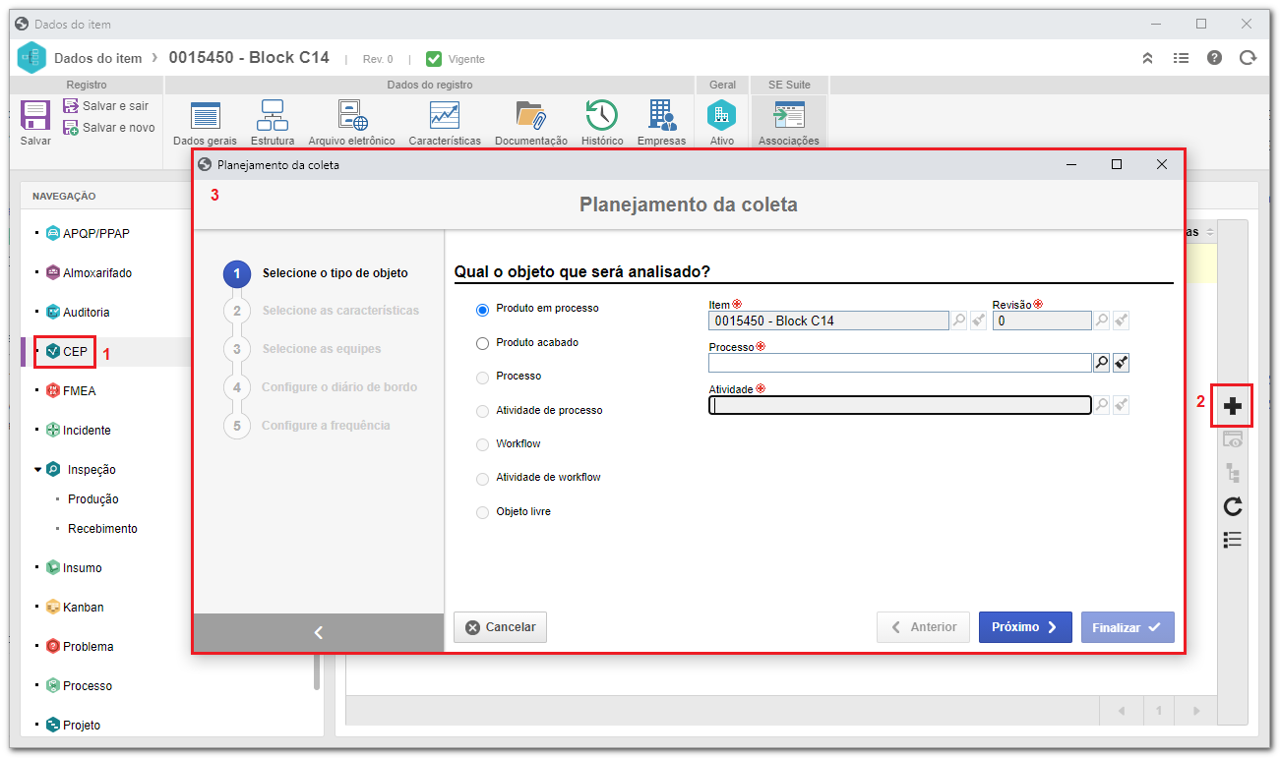Select the Objeto livre radio option
Image resolution: width=1280 pixels, height=758 pixels.
point(482,512)
